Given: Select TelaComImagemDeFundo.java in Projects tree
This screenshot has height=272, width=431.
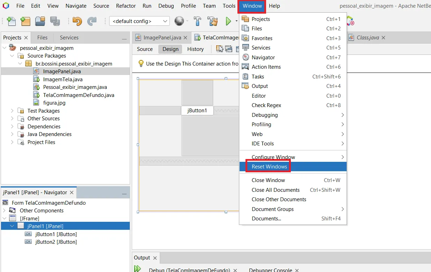Looking at the screenshot, I should (x=78, y=95).
